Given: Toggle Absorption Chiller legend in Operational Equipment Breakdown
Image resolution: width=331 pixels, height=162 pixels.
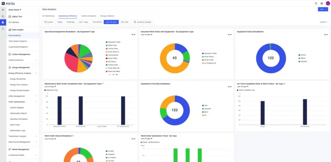Looking at the screenshot, I should [x=113, y=42].
